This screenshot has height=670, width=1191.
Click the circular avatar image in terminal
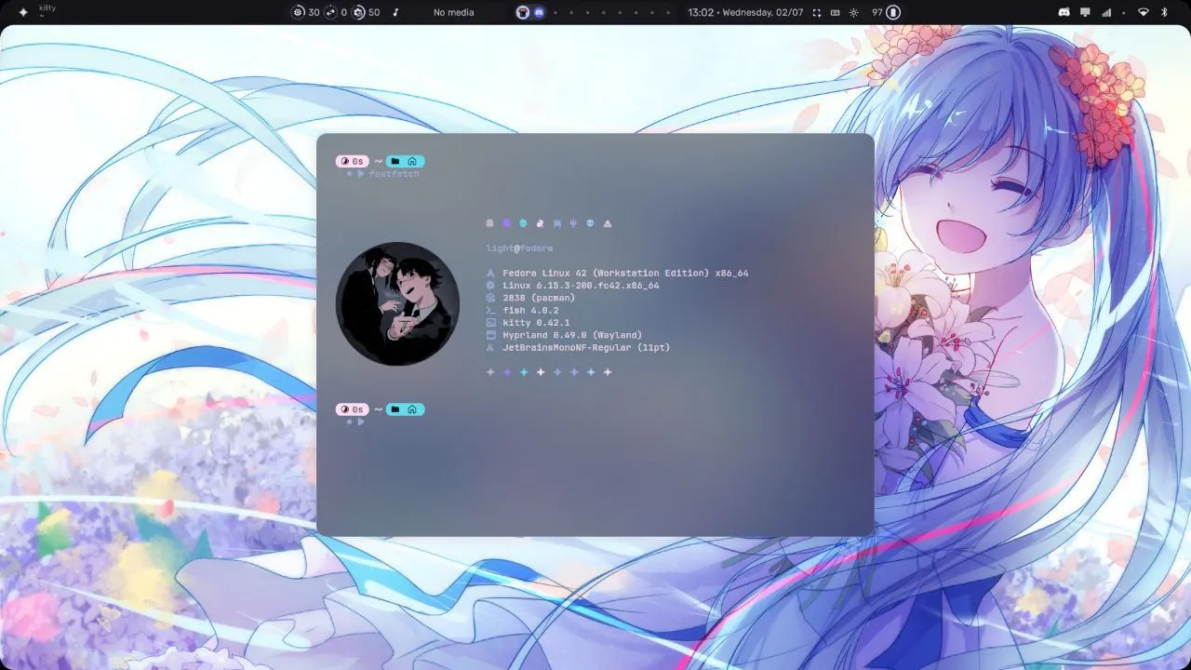(x=397, y=303)
